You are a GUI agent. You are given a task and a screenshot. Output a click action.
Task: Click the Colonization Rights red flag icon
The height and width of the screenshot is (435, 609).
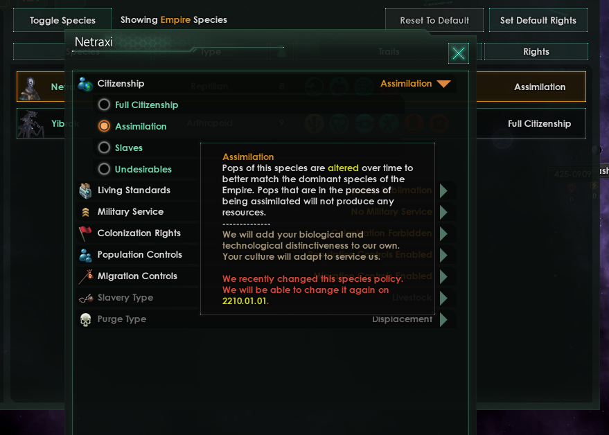[x=85, y=233]
